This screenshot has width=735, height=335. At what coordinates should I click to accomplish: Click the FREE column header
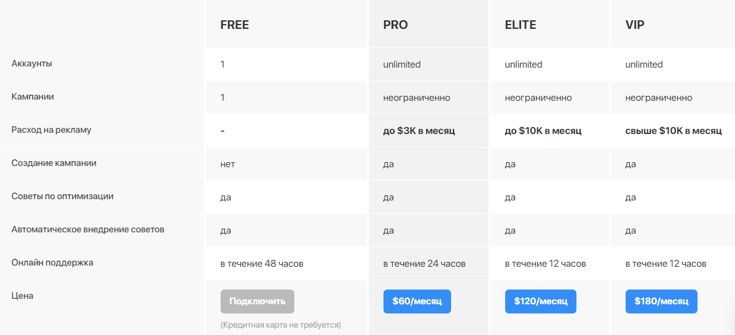point(234,25)
